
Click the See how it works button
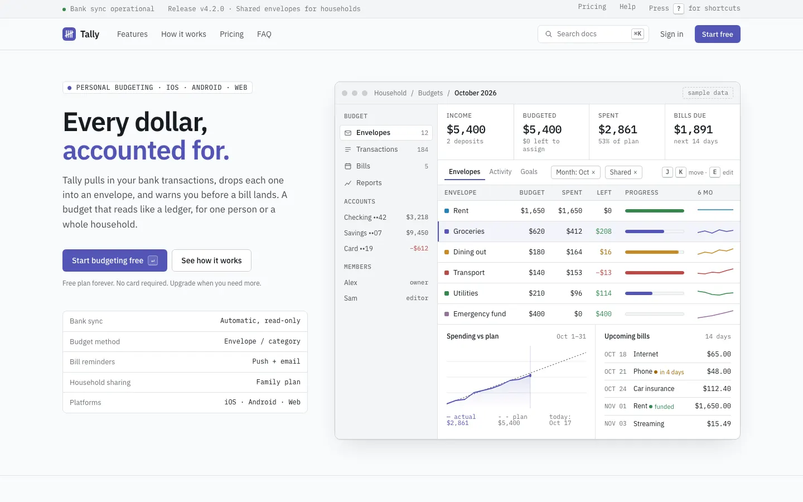(x=211, y=260)
